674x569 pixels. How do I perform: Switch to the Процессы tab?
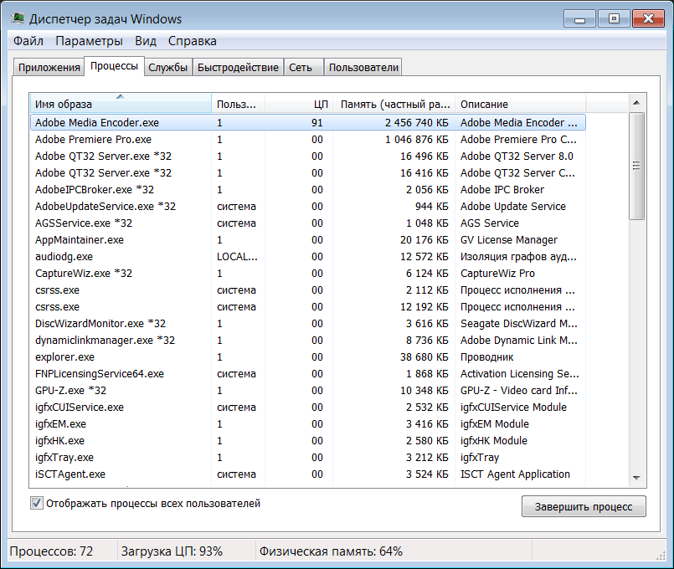pyautogui.click(x=114, y=66)
